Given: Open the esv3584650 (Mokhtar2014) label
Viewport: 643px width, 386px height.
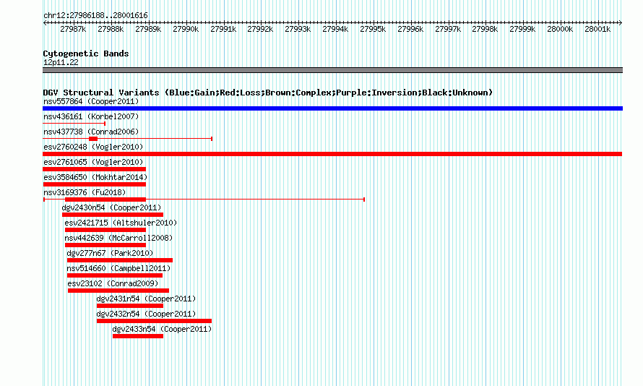Looking at the screenshot, I should tap(95, 177).
